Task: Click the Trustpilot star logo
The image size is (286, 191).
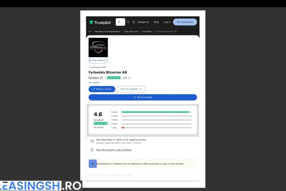Action: [x=91, y=22]
